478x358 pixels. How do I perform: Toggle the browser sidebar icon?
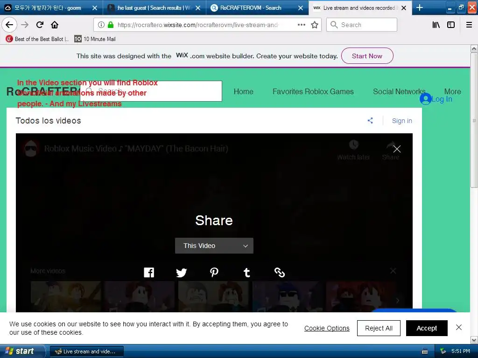(451, 25)
